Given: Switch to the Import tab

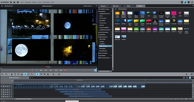Looking at the screenshot, I should (x=103, y=6).
